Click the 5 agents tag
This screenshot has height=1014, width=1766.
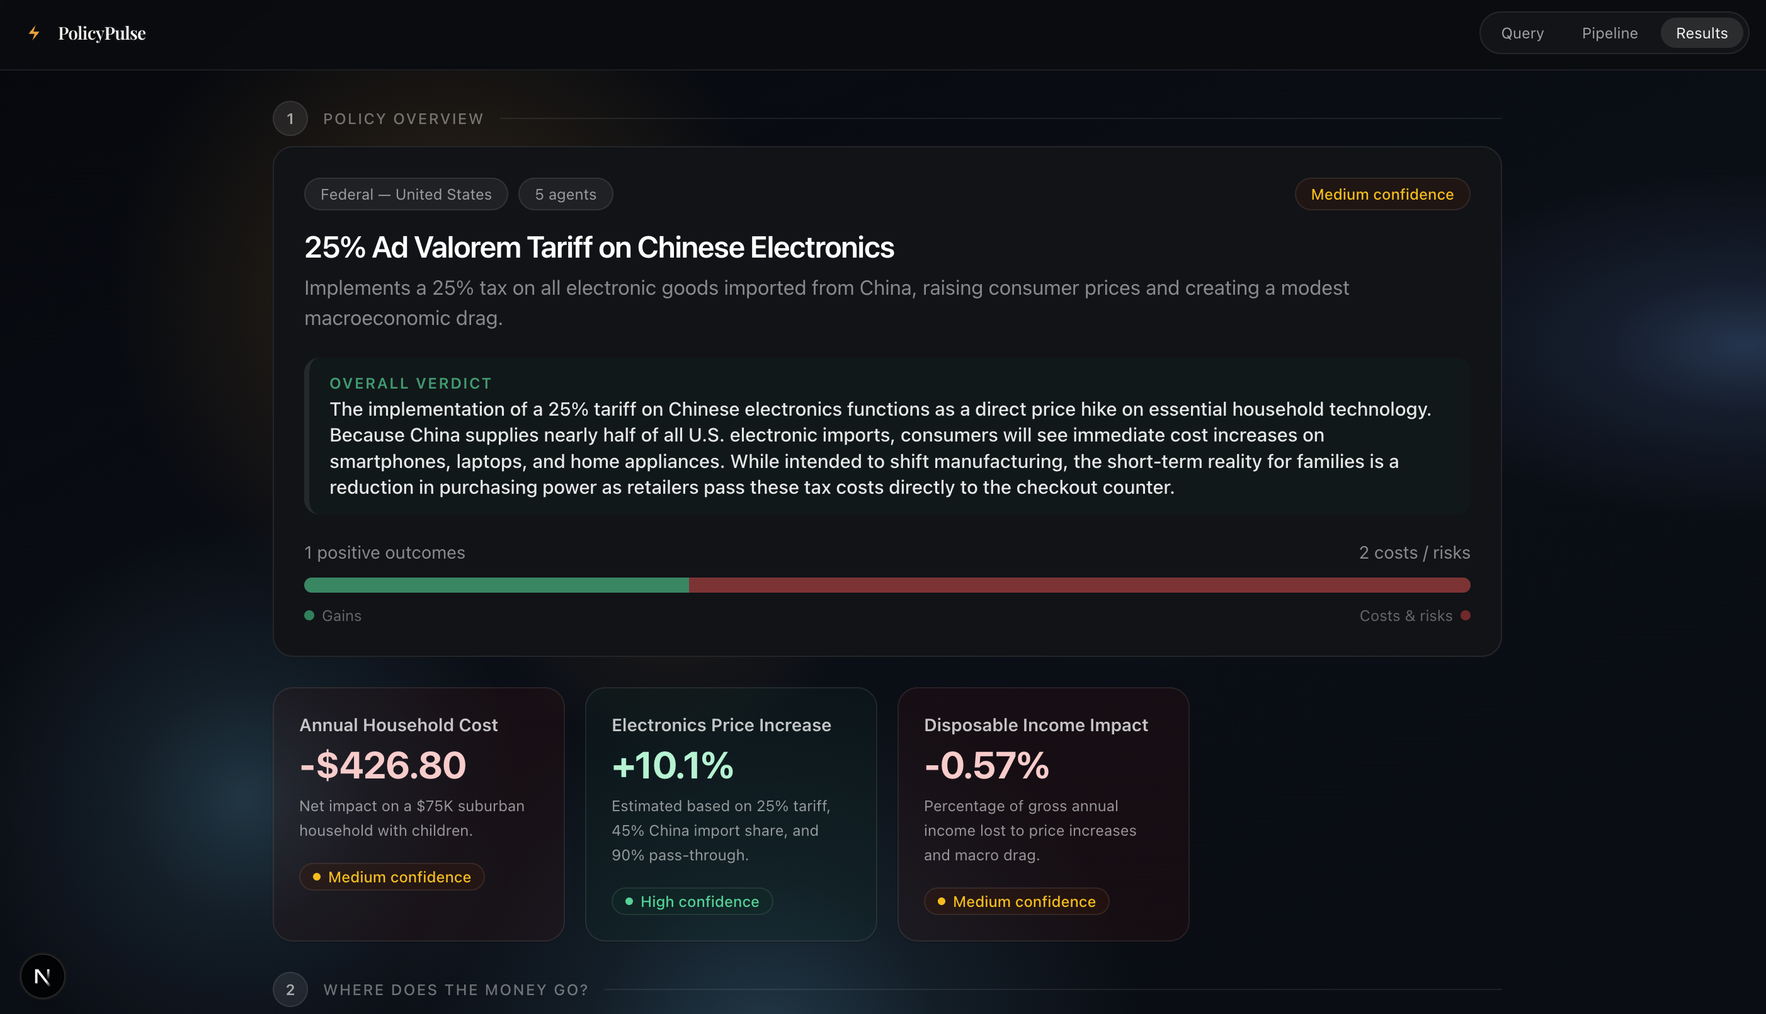click(566, 195)
